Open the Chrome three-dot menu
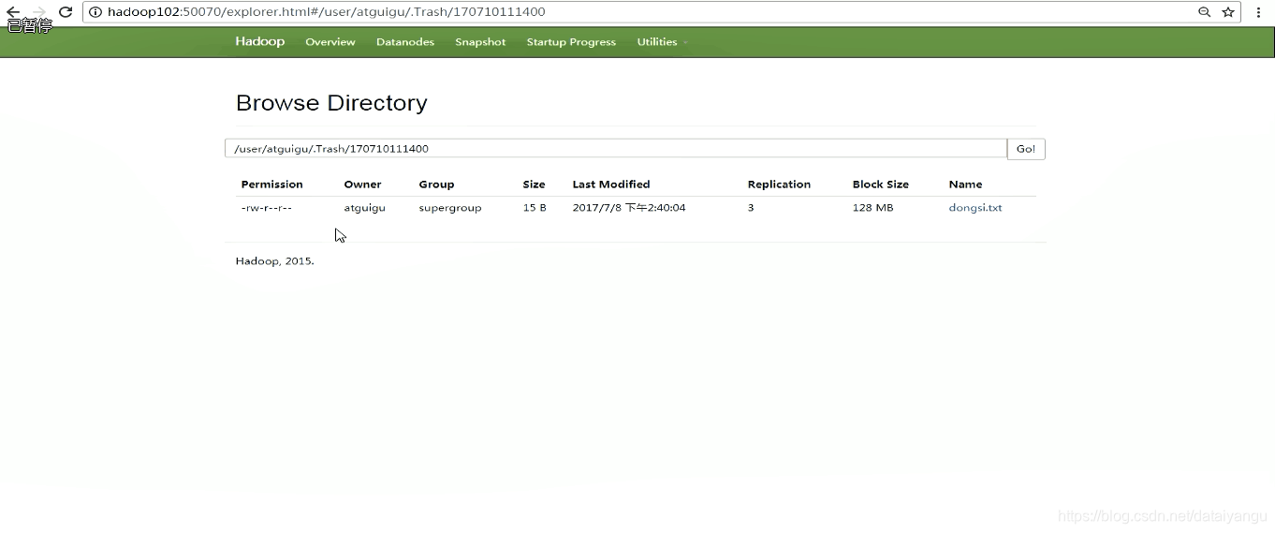Screen dimensions: 1275x533 pyautogui.click(x=1258, y=12)
